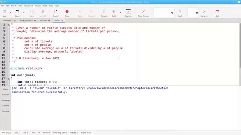Clear the jump-to-line field

197,13
